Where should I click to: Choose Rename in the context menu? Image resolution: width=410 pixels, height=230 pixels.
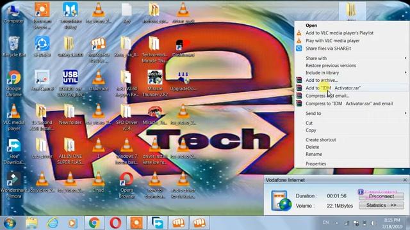[x=314, y=155]
